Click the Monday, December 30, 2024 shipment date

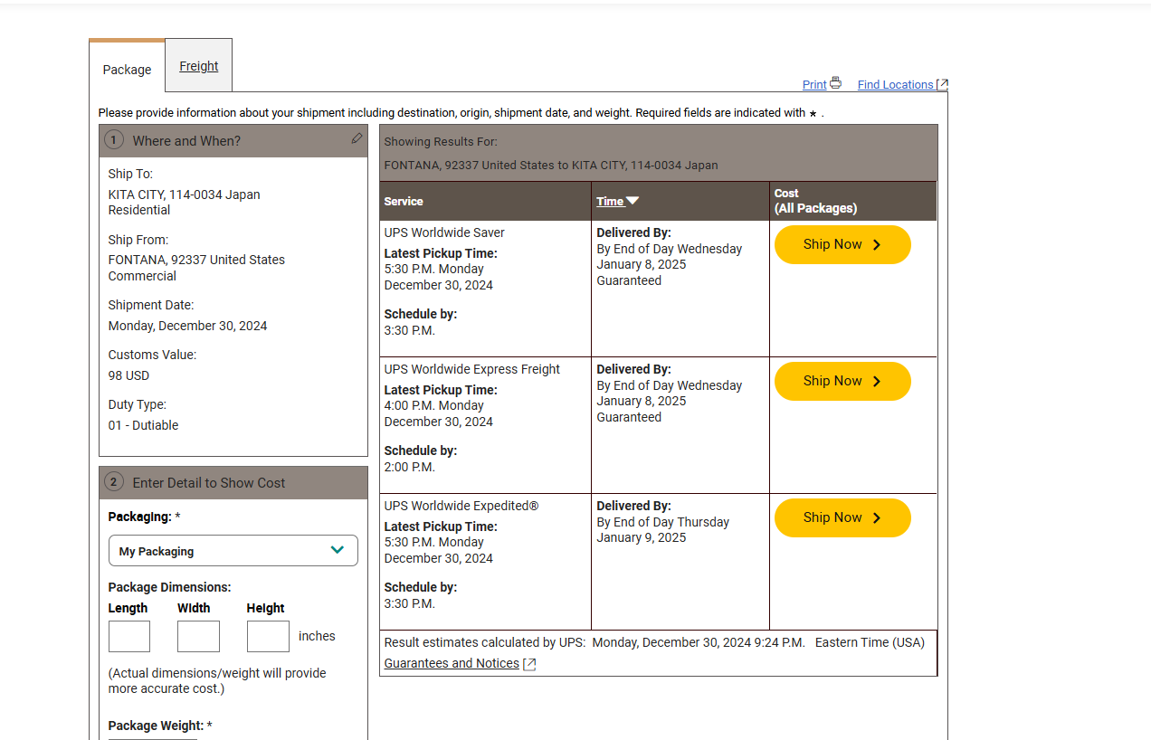(x=187, y=326)
